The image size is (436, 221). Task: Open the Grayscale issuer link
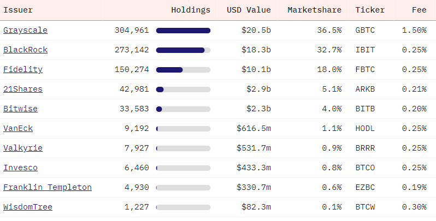25,30
